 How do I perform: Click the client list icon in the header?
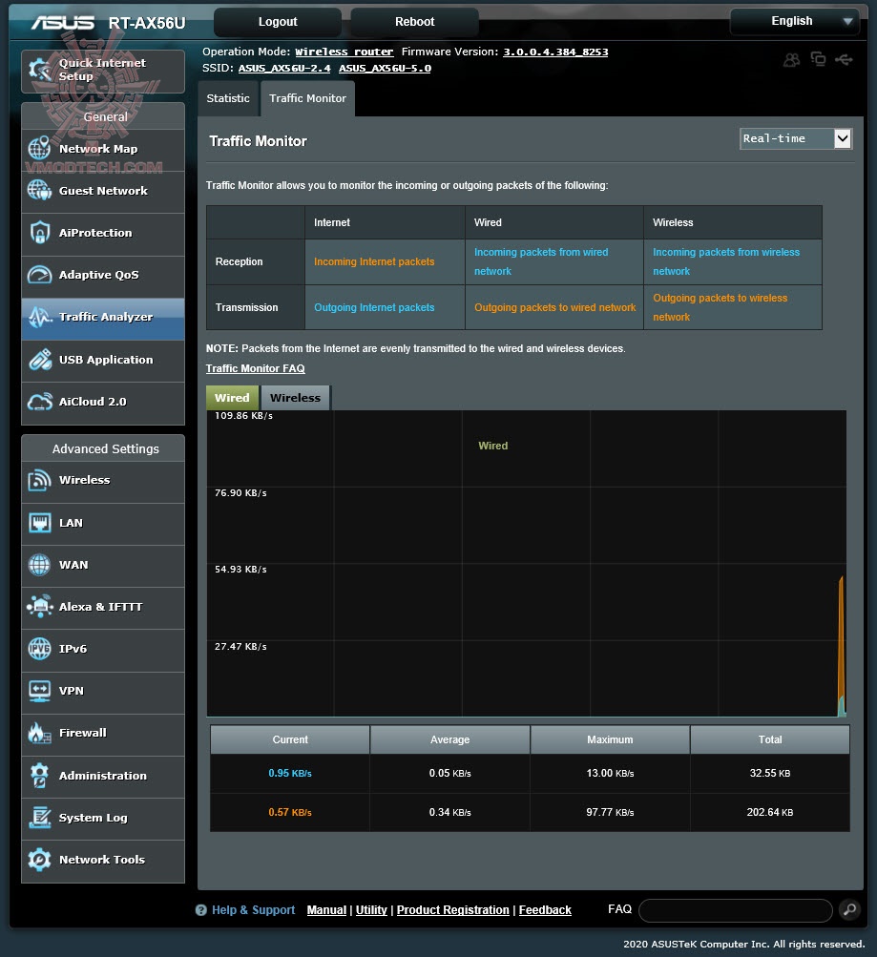(x=790, y=59)
